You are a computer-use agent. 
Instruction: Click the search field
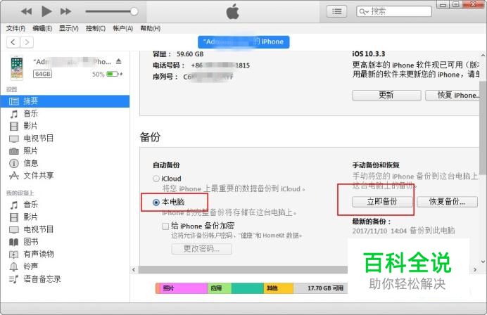tap(394, 11)
